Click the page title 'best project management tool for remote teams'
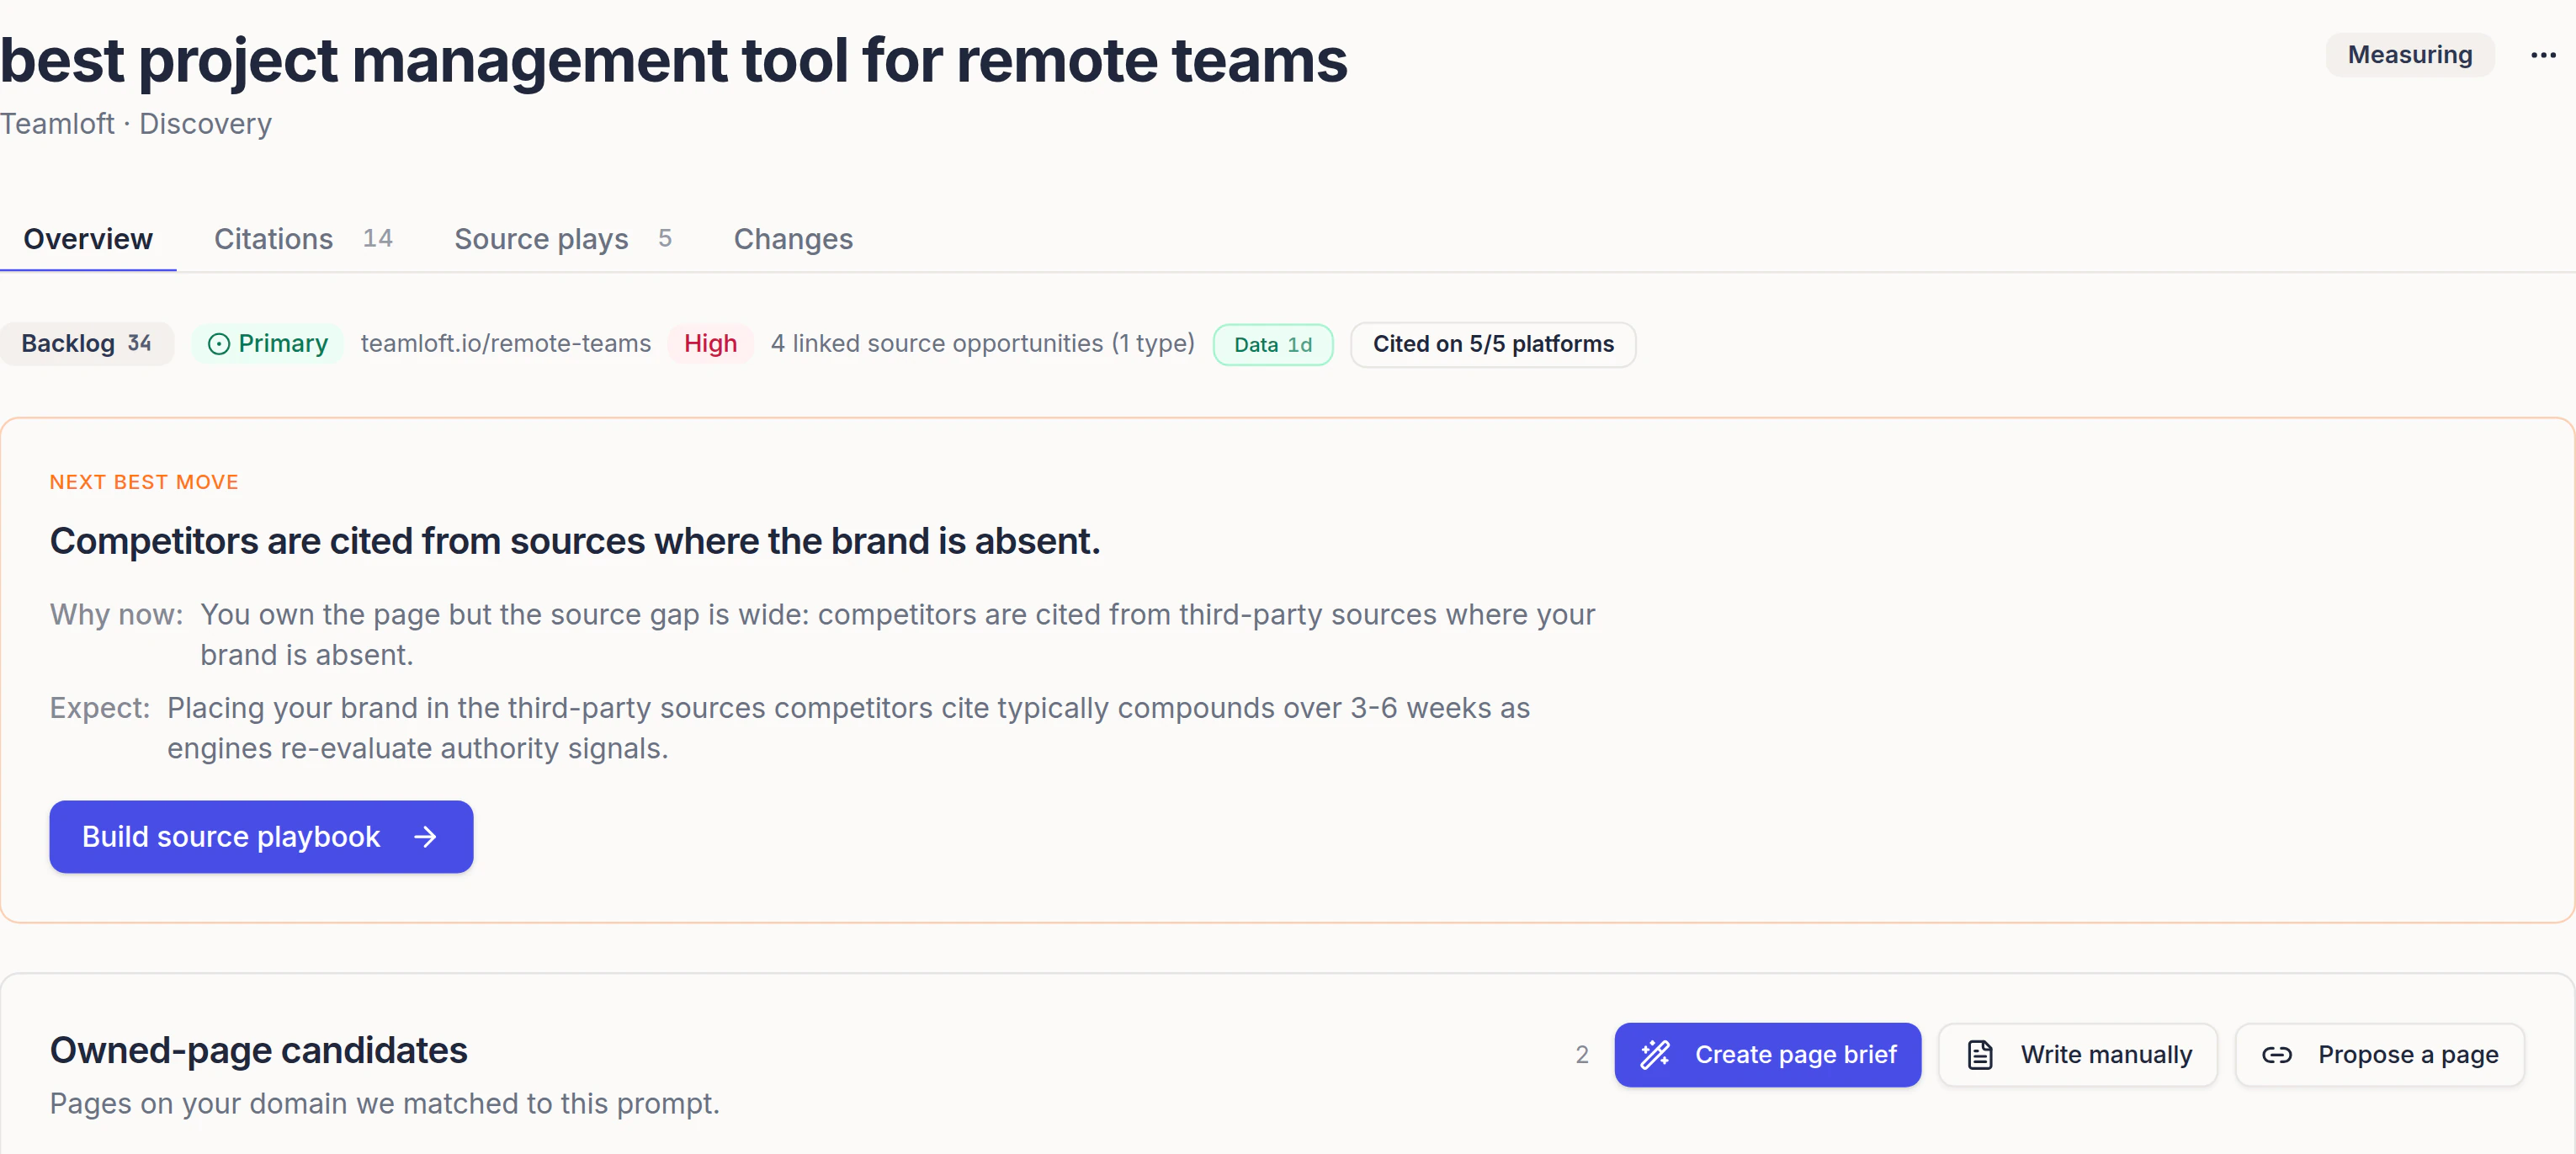The height and width of the screenshot is (1154, 2576). [x=673, y=60]
